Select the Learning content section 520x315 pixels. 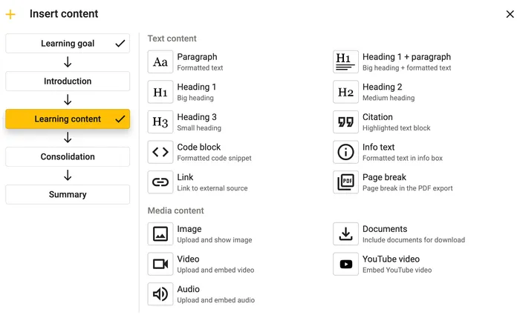click(x=68, y=119)
